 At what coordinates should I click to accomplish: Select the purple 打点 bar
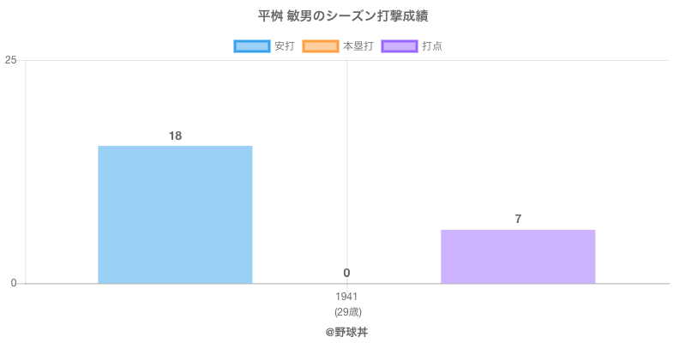coord(518,256)
